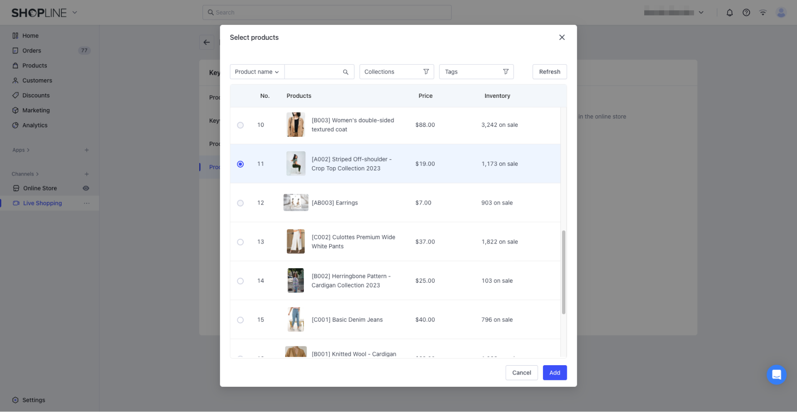Close the Select products dialog
797x412 pixels.
[562, 37]
